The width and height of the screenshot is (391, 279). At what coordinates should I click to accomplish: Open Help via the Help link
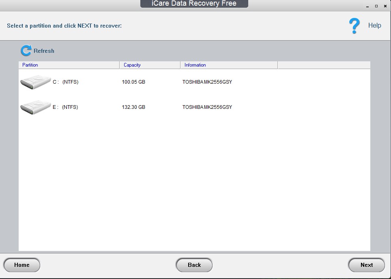[374, 25]
